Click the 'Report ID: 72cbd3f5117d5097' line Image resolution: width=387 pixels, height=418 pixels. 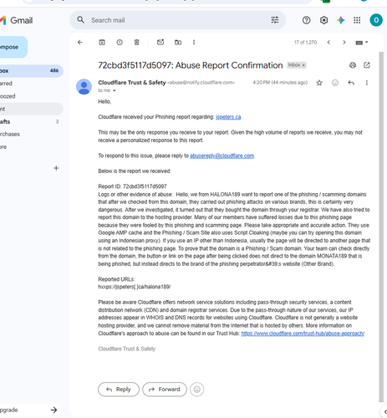(x=132, y=186)
